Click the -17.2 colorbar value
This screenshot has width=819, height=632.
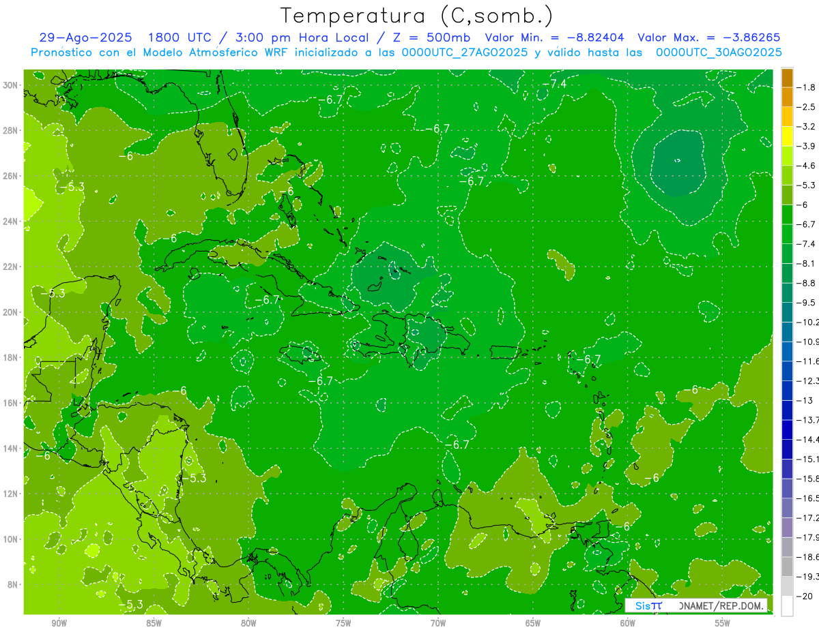point(808,517)
